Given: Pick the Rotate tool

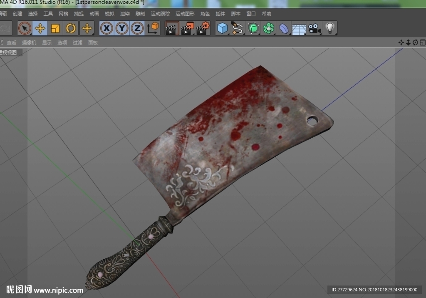Looking at the screenshot, I should pos(71,28).
